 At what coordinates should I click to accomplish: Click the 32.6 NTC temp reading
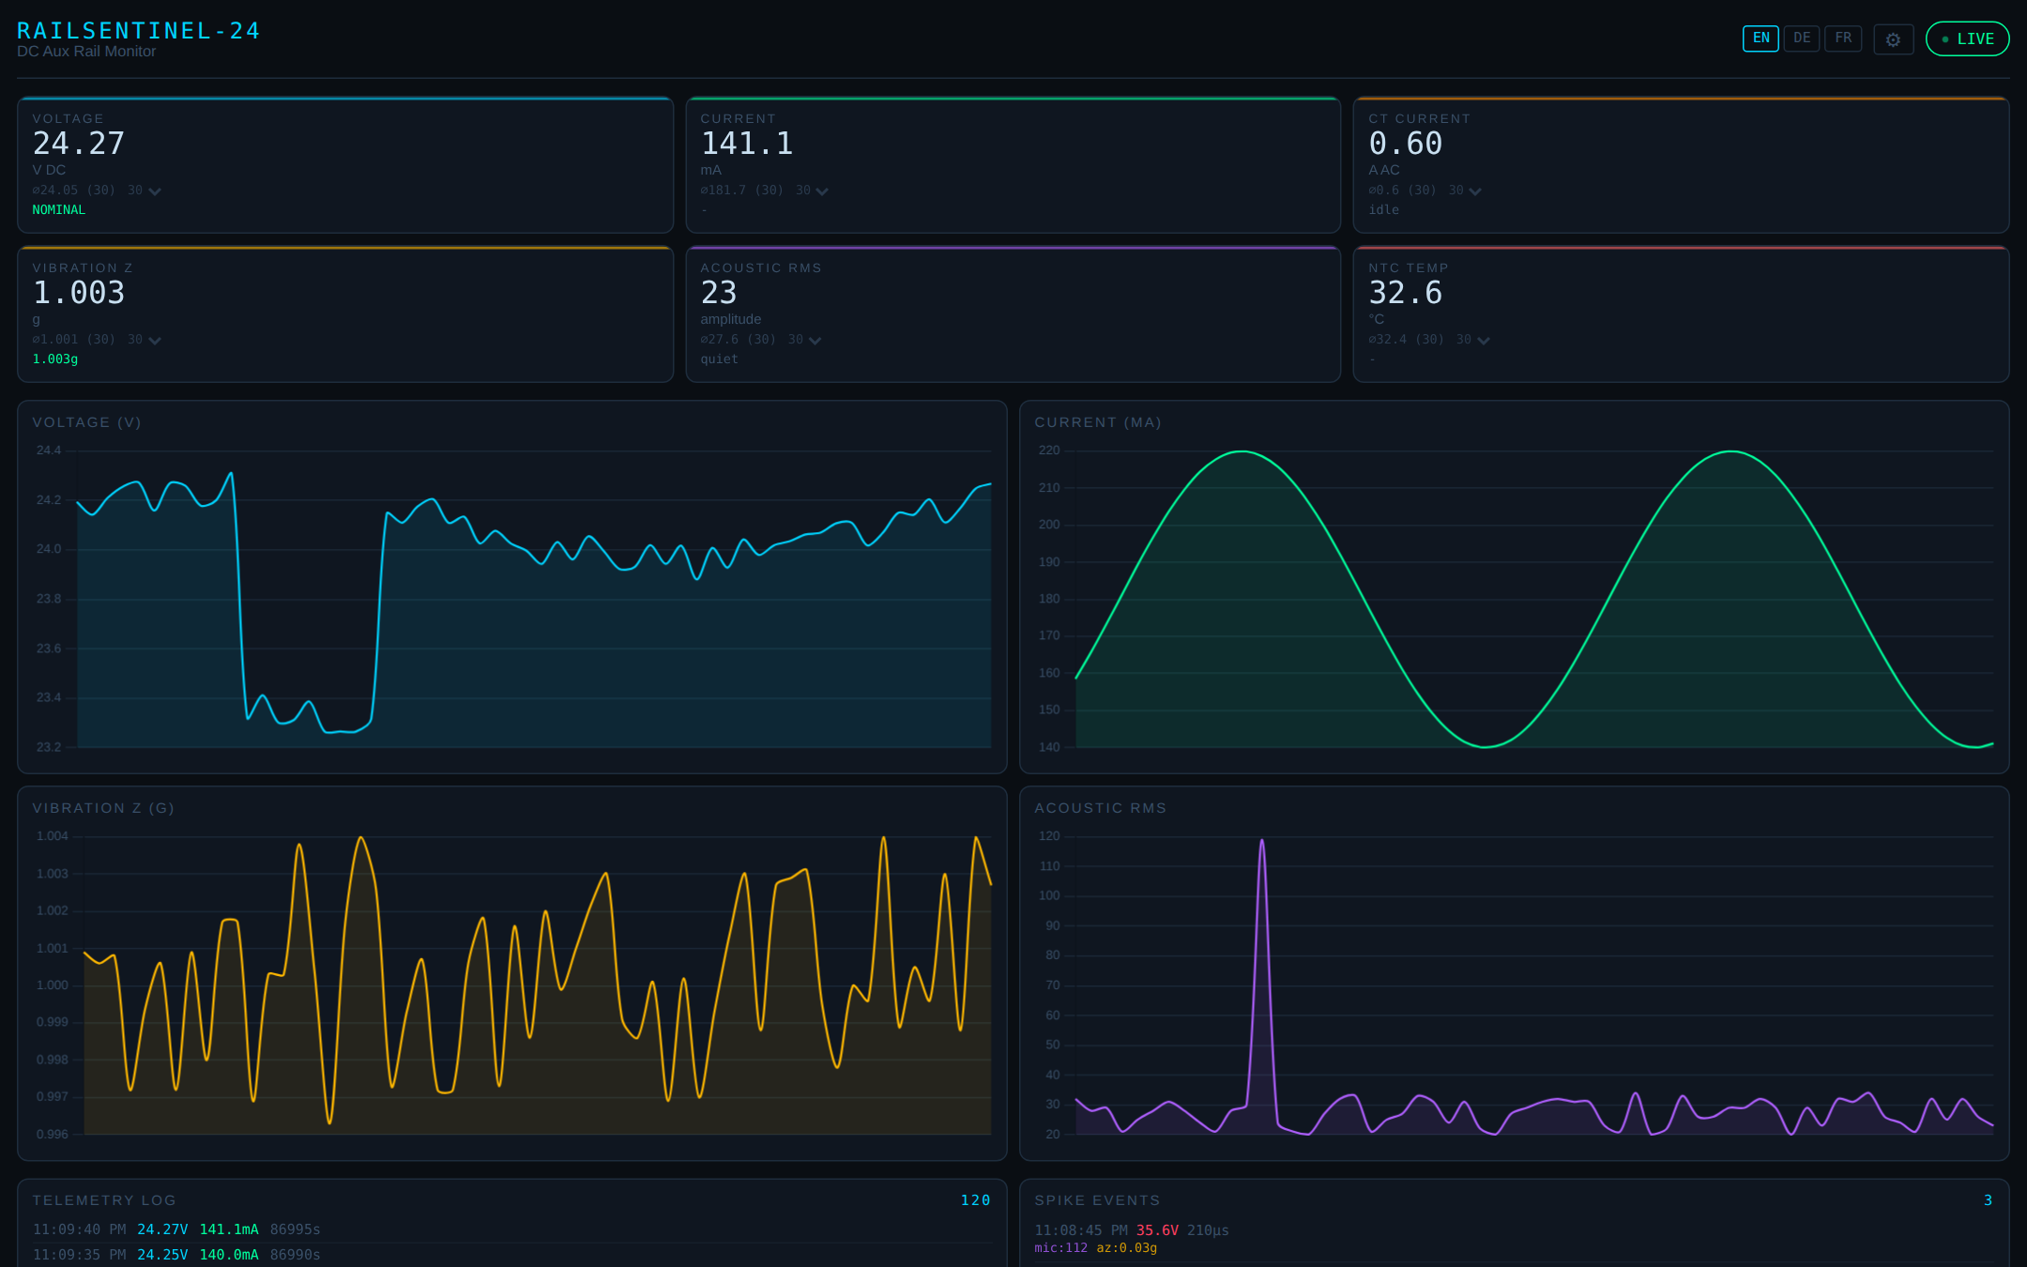(1406, 293)
